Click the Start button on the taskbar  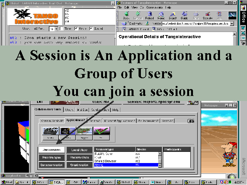pyautogui.click(x=7, y=182)
